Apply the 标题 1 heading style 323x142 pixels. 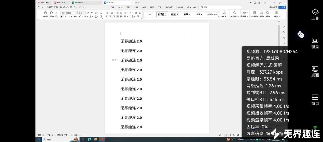click(x=162, y=15)
